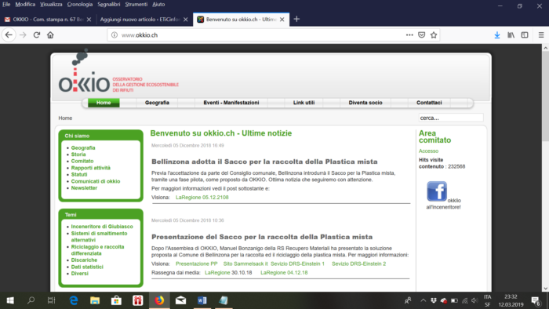This screenshot has width=549, height=309.
Task: Switch to Aggiungi nuovo articolo tab
Action: point(144,20)
